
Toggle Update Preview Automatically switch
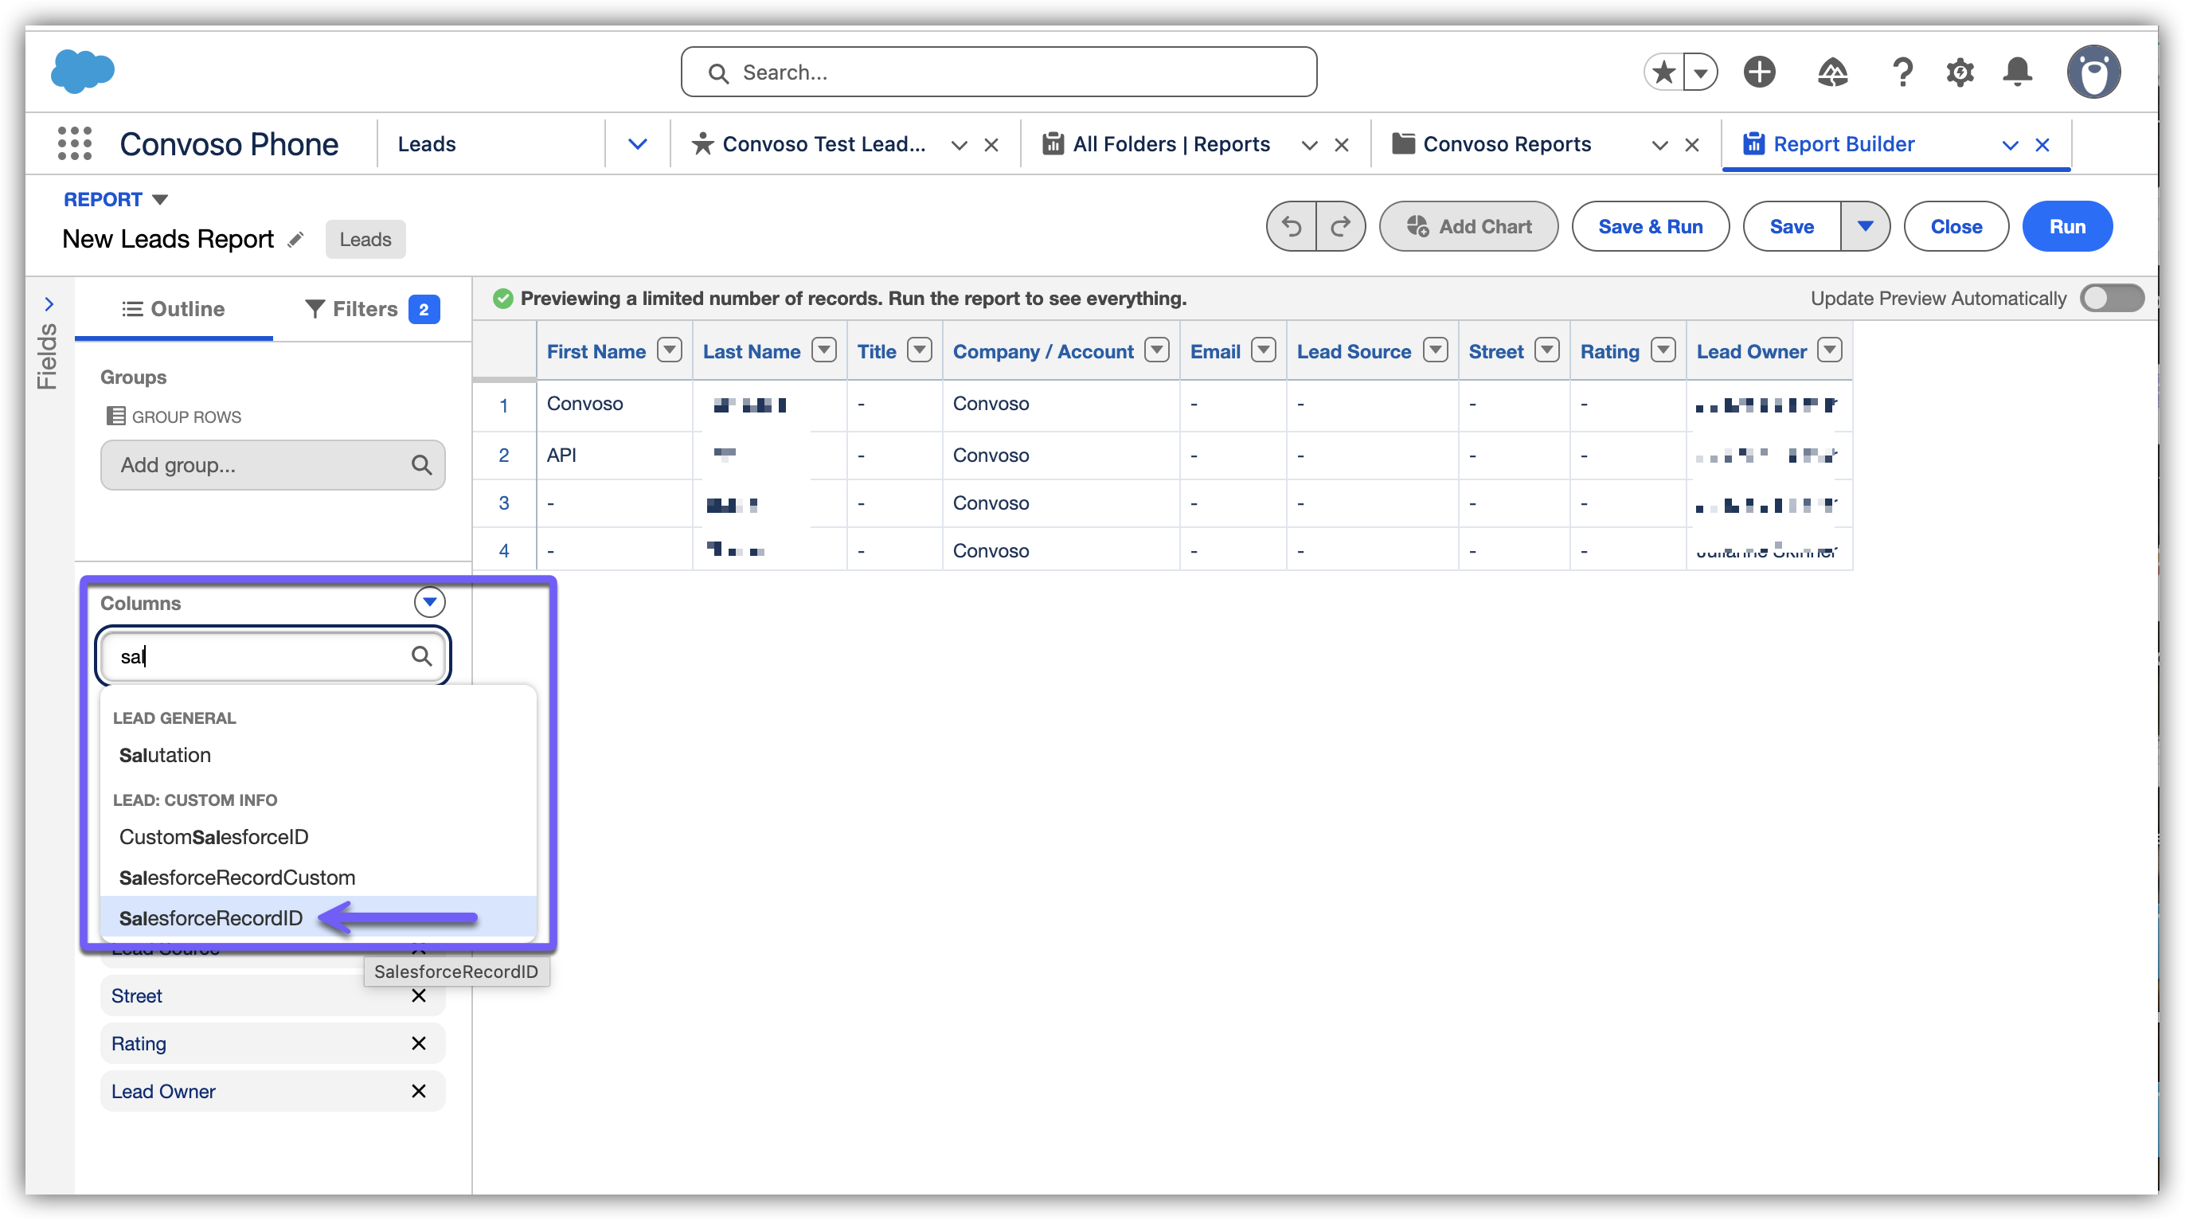pos(2111,299)
